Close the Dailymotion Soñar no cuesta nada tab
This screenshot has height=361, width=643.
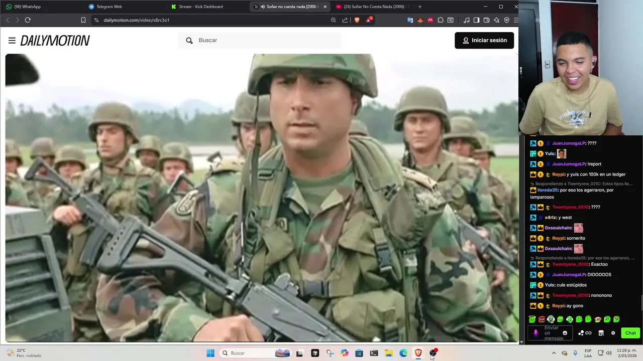pos(325,7)
